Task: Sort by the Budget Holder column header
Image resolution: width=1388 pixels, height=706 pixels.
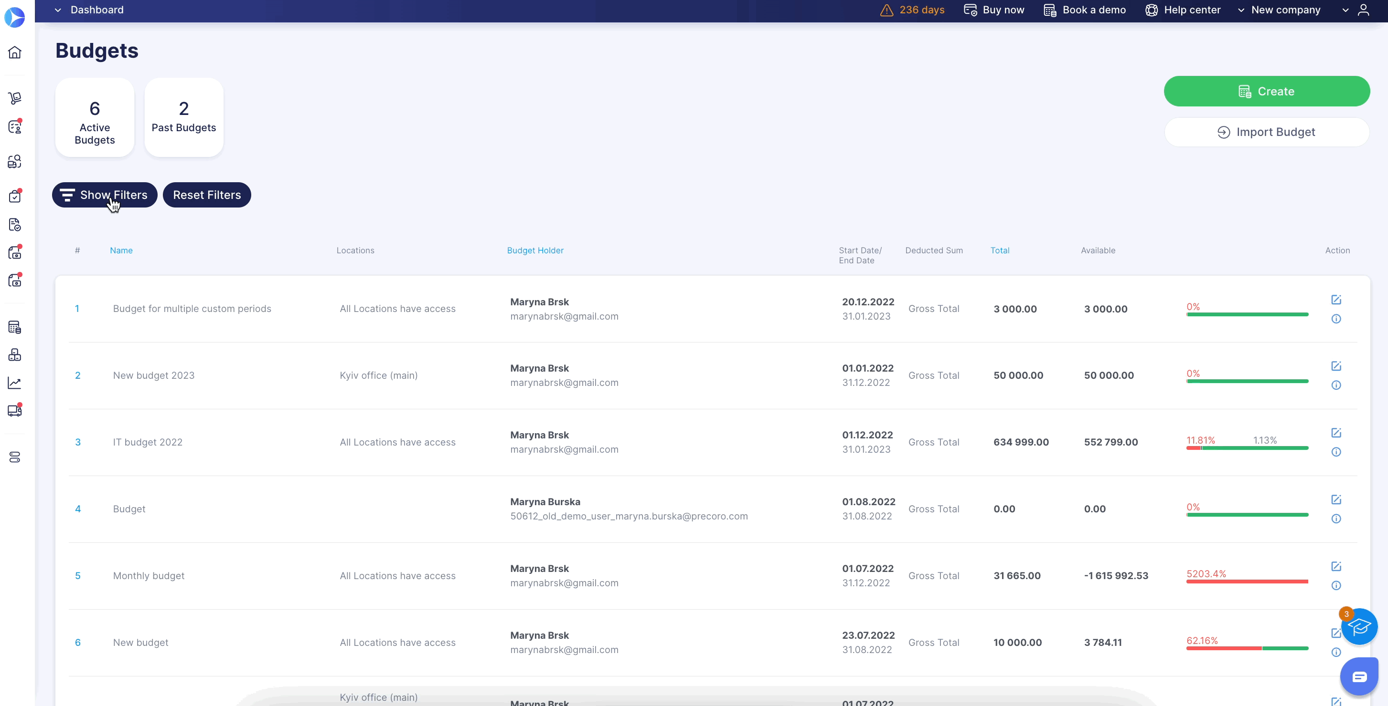Action: [x=535, y=250]
